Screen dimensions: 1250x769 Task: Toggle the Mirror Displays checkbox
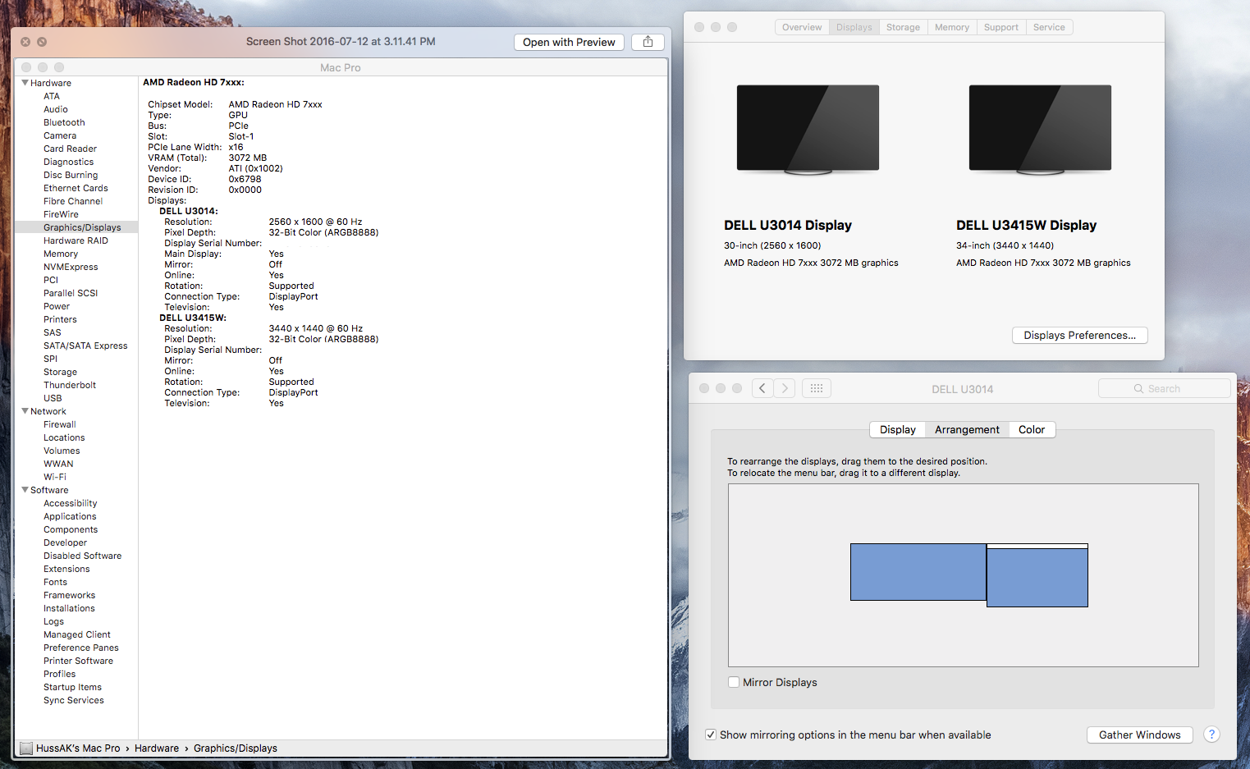[734, 682]
